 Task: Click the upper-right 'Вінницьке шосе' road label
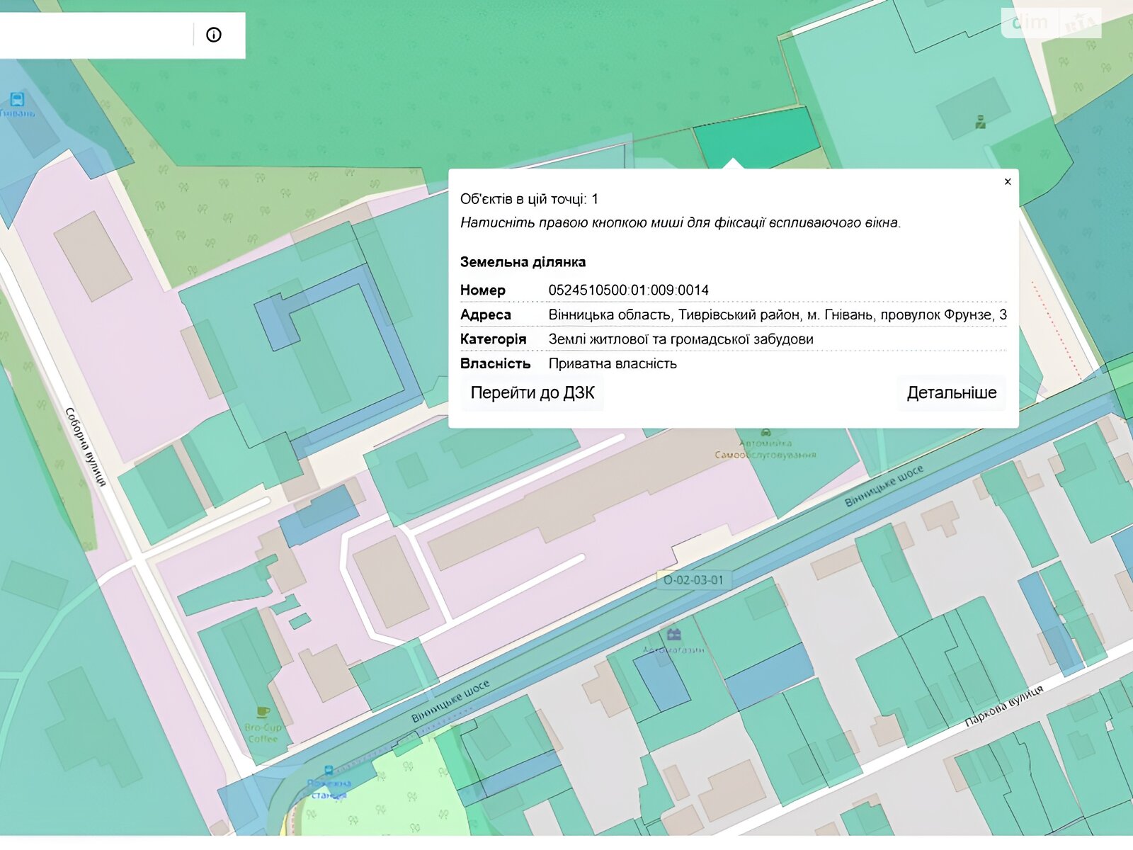(884, 485)
